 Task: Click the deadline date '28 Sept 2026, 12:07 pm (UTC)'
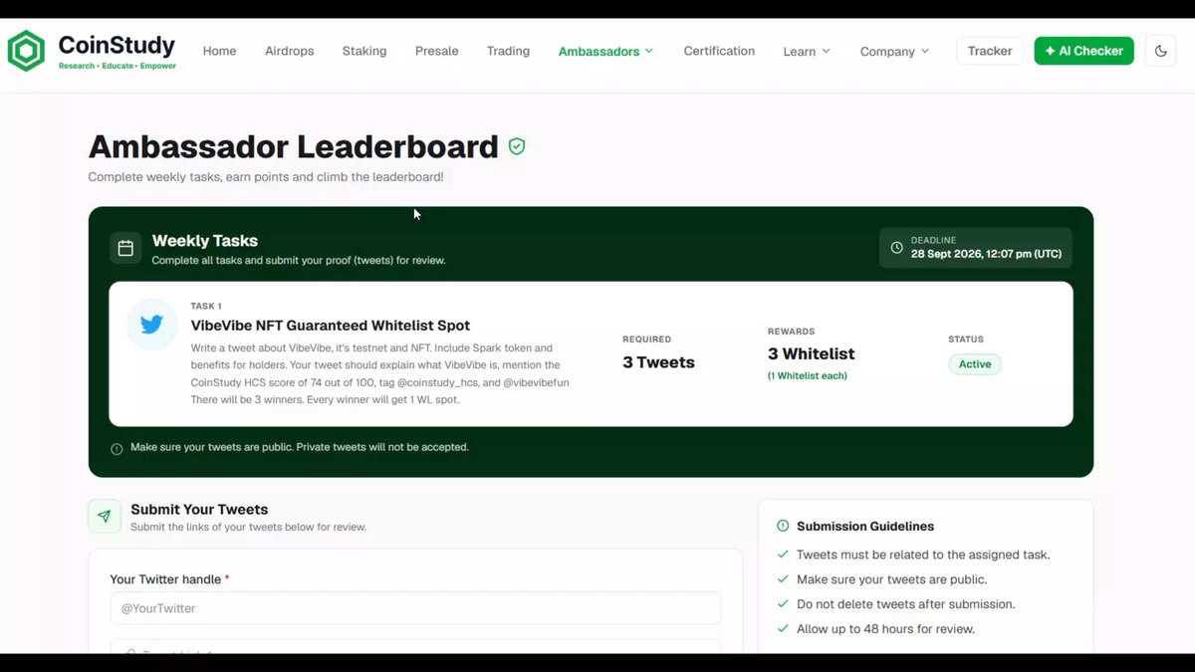[x=986, y=254]
